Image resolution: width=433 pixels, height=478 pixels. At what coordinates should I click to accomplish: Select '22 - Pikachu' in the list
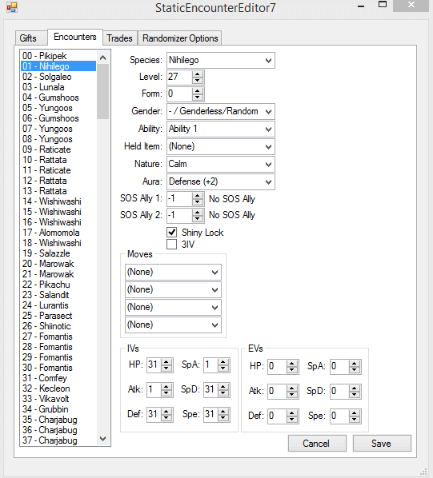point(46,285)
